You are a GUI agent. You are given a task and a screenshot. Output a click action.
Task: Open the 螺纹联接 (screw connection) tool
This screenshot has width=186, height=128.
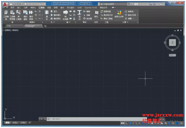tap(31, 15)
